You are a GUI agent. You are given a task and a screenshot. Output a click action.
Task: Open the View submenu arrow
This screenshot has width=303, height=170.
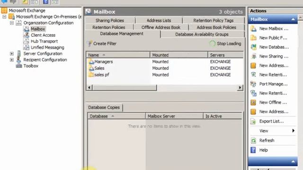(294, 131)
